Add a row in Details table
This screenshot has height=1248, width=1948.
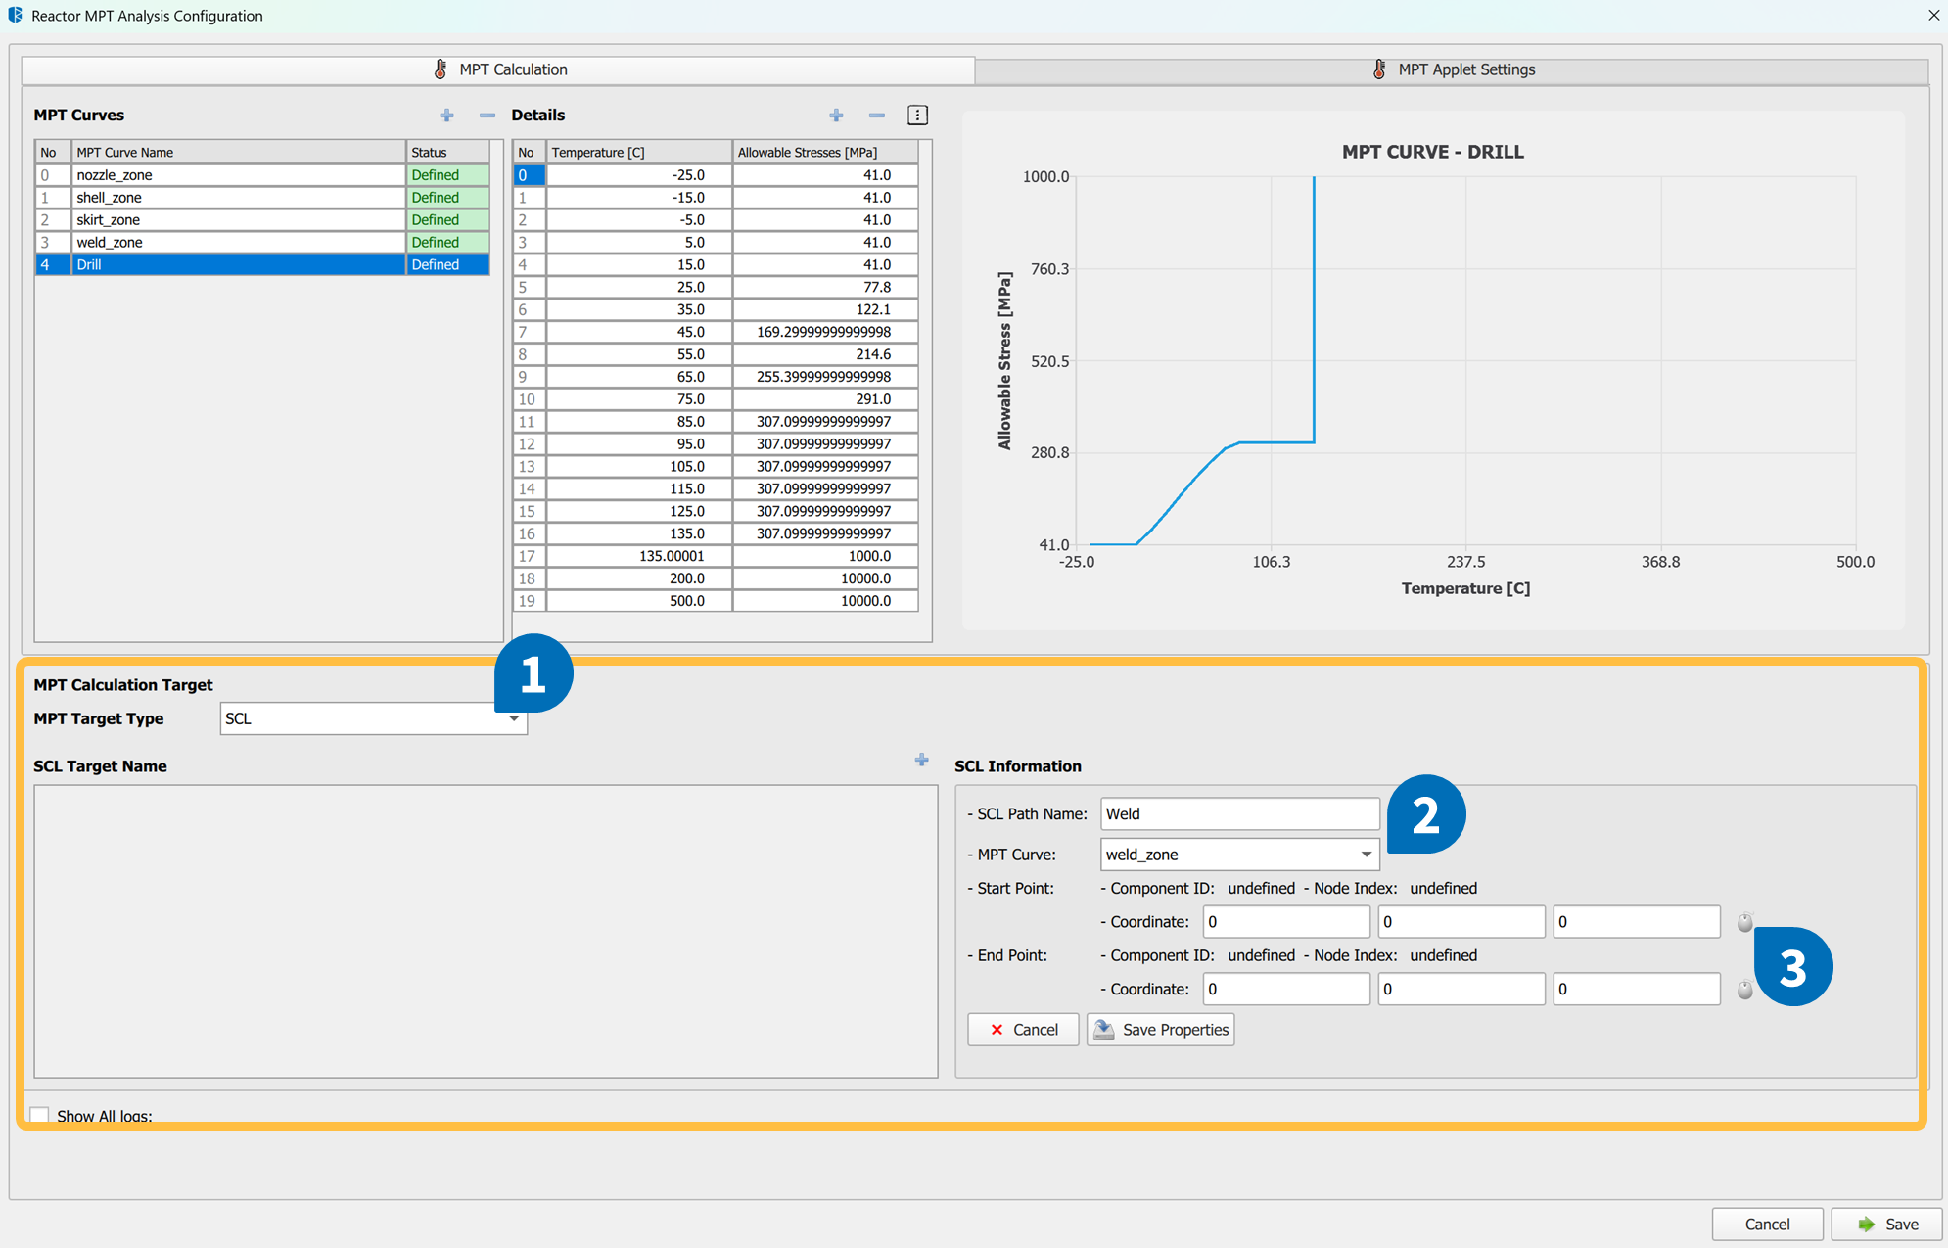click(x=836, y=116)
